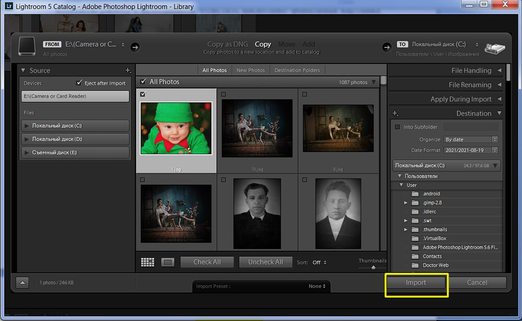Screen dimensions: 522x321
Task: Click the hard drive icon at top right
Action: coord(495,48)
